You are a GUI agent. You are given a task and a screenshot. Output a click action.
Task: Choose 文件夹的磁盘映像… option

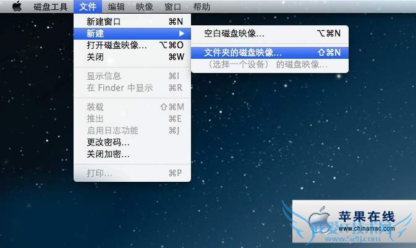(x=270, y=53)
